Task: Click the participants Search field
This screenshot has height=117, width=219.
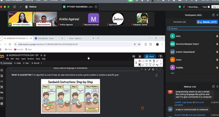Action: click(x=193, y=29)
